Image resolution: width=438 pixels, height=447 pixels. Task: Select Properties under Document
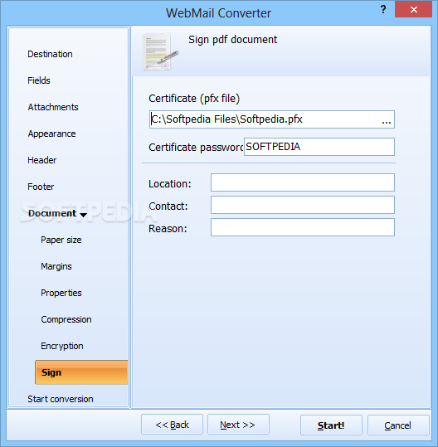(61, 293)
